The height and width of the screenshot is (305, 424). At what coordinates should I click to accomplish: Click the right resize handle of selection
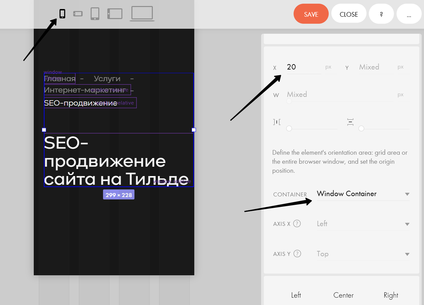pyautogui.click(x=194, y=130)
